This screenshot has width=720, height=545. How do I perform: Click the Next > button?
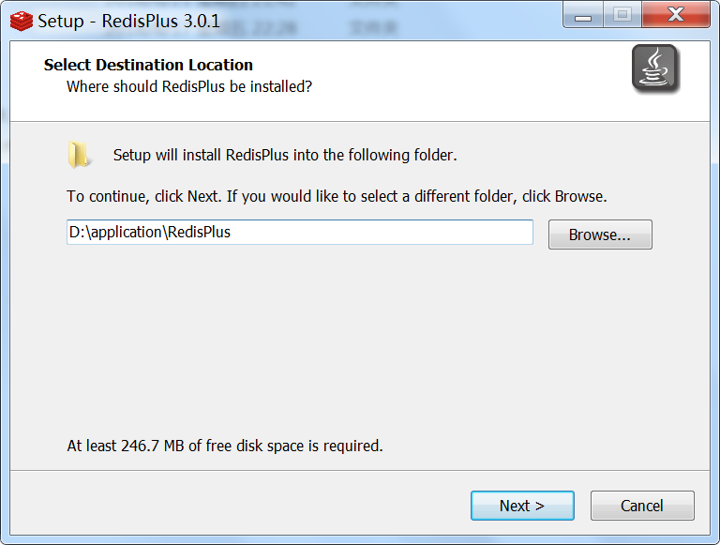click(x=522, y=506)
